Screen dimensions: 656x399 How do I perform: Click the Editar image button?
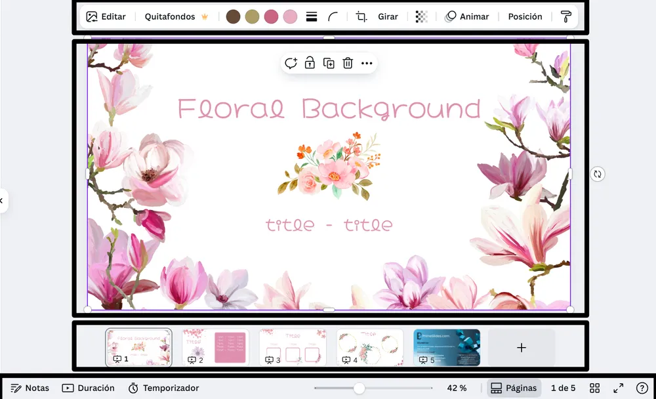pos(106,16)
